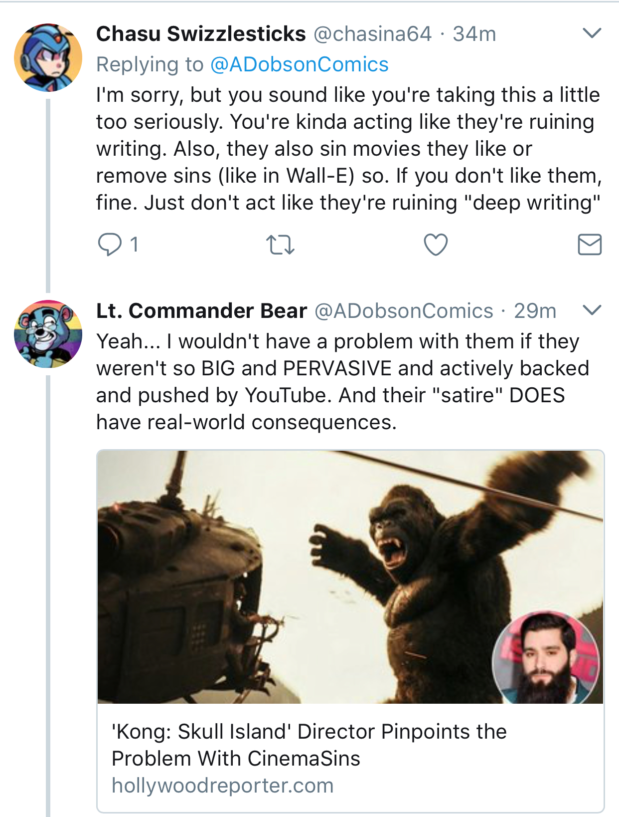Expand options chevron on Lt. Commander Bear's tweet
This screenshot has height=817, width=619.
point(592,310)
